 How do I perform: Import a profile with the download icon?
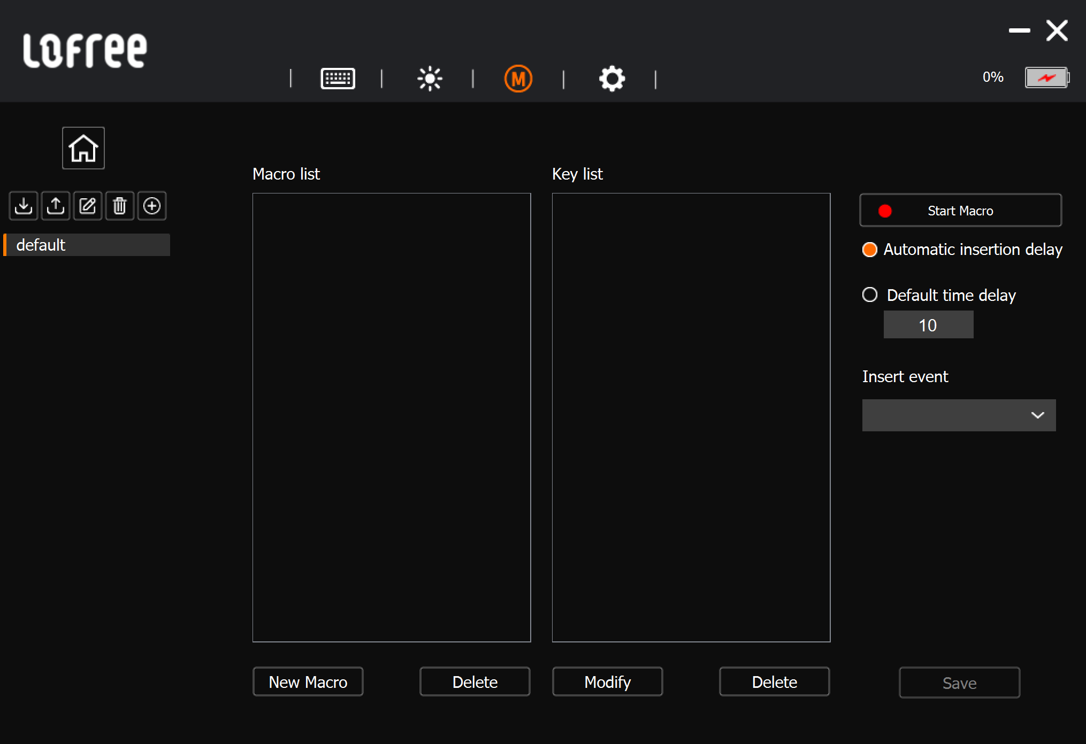point(24,206)
